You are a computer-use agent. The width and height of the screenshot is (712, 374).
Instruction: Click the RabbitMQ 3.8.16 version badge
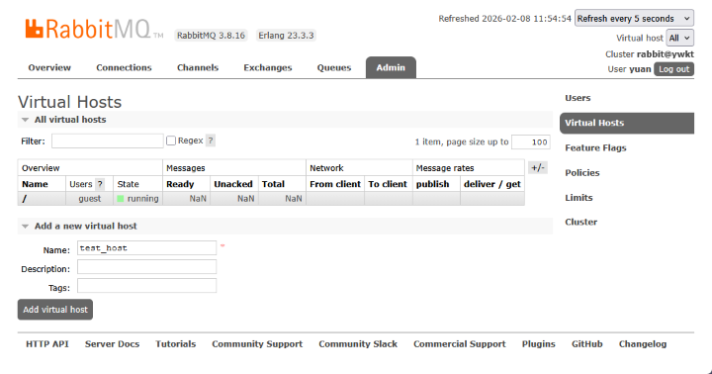click(212, 36)
